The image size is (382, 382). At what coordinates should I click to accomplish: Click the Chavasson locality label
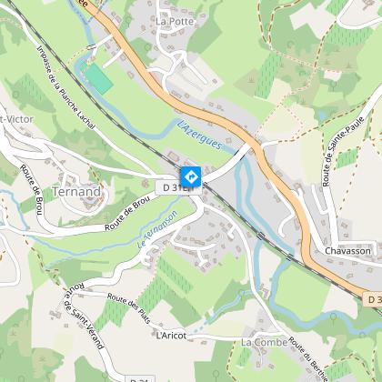(x=347, y=251)
